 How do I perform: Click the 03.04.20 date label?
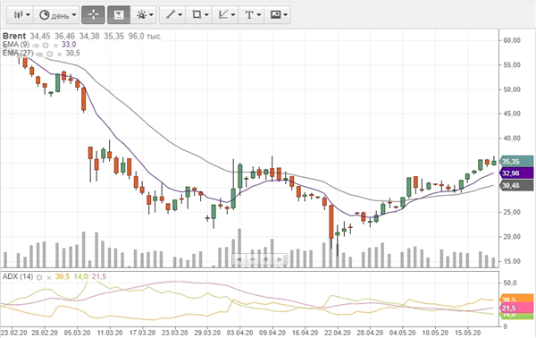239,333
